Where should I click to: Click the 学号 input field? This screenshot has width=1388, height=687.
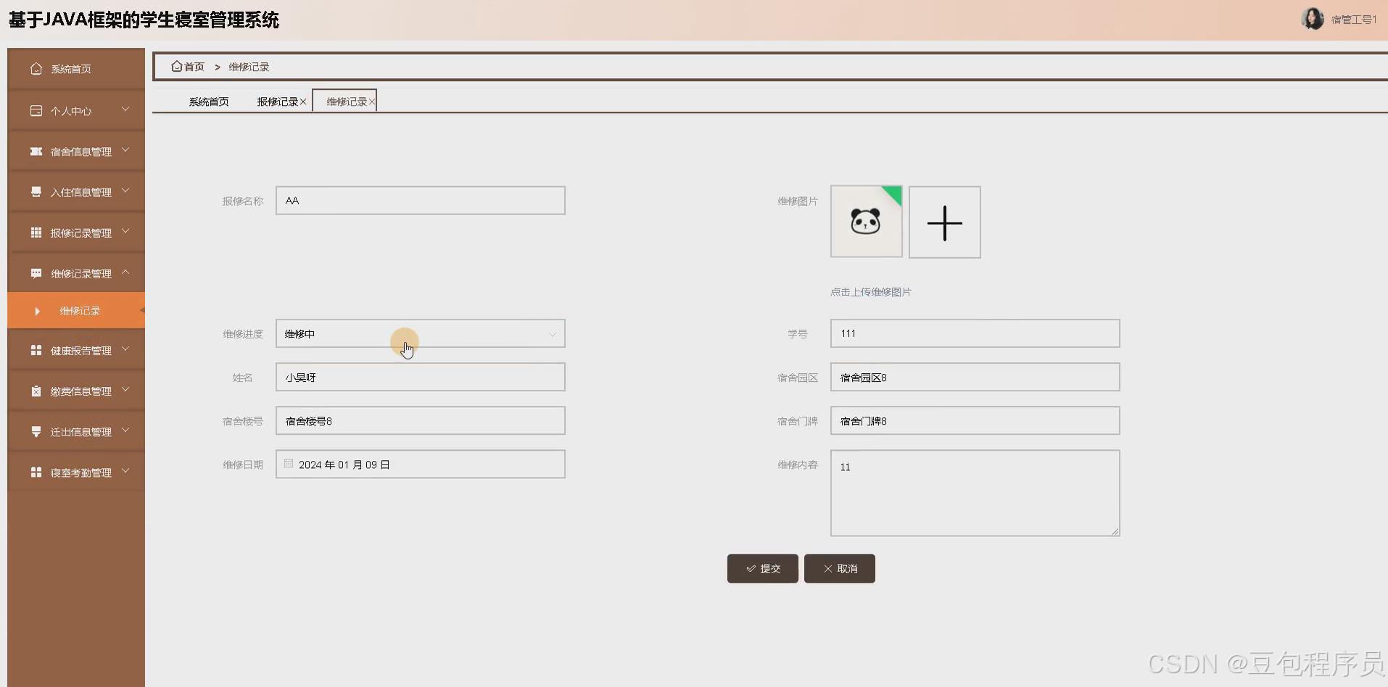(x=975, y=333)
